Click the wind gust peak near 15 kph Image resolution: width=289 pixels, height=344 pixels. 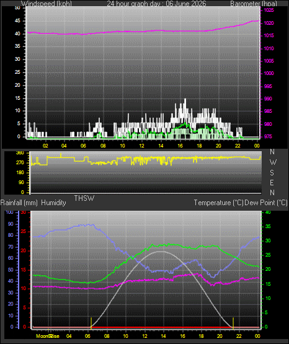(185, 99)
